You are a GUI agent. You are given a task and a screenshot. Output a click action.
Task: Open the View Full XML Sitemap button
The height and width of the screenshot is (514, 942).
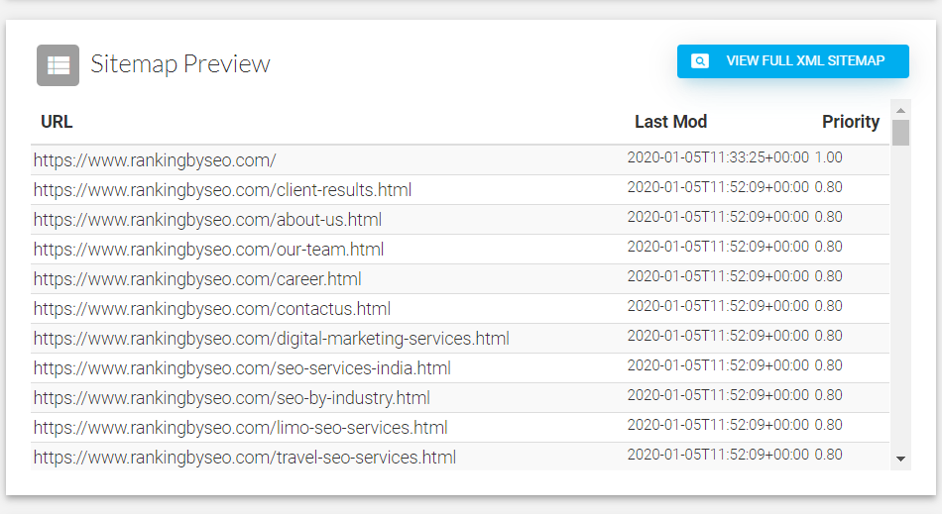pos(793,61)
